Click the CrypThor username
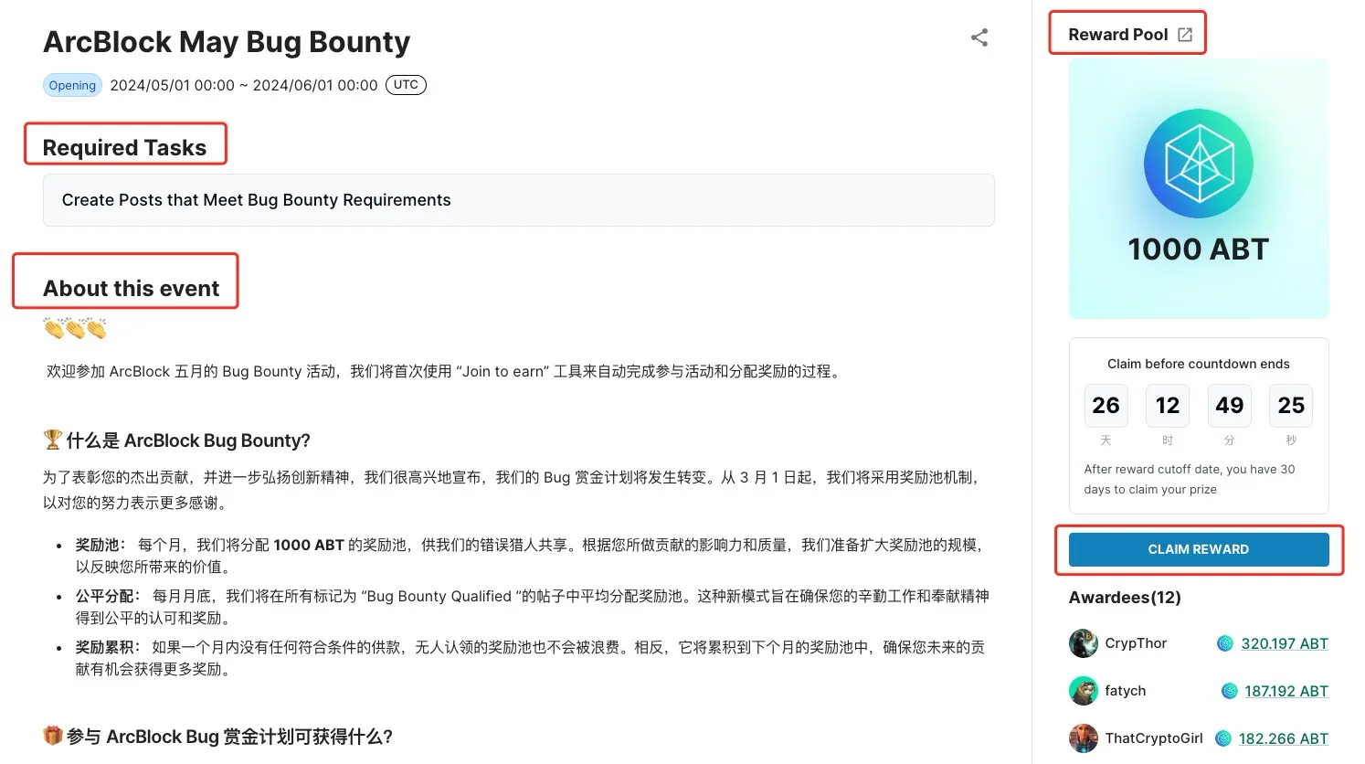 tap(1136, 643)
